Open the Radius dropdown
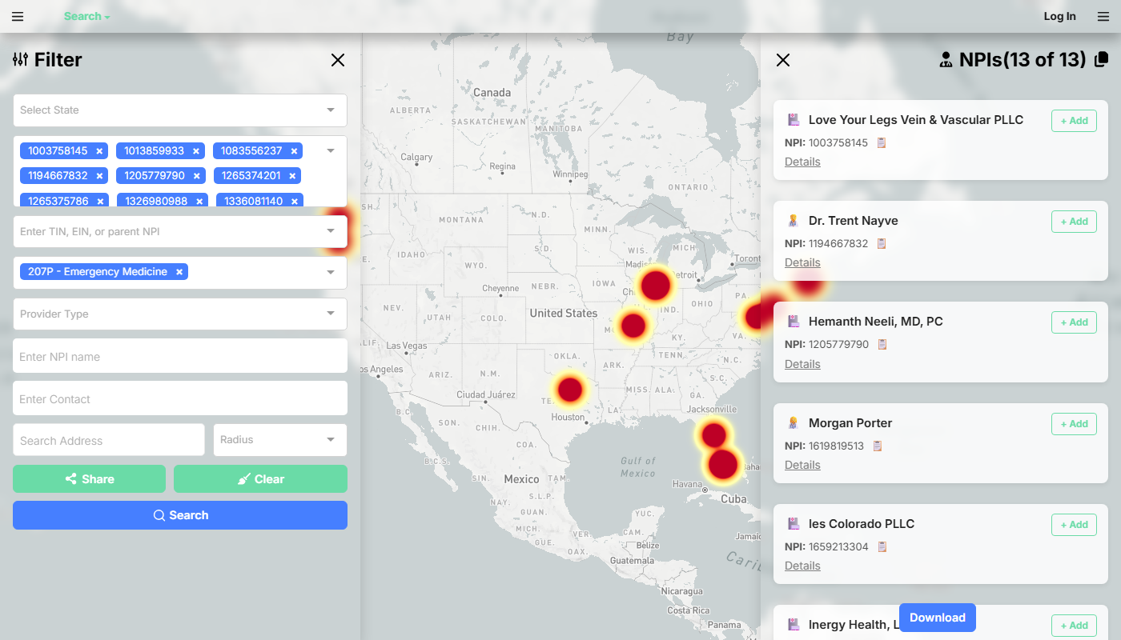The height and width of the screenshot is (640, 1121). [279, 439]
